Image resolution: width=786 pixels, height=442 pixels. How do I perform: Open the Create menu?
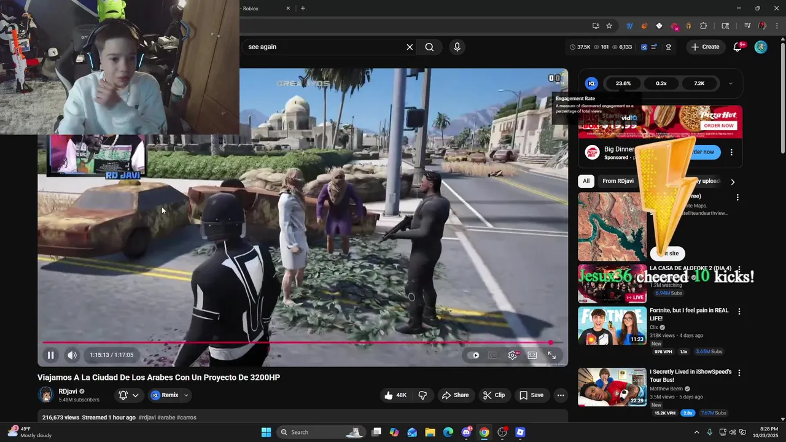[705, 47]
